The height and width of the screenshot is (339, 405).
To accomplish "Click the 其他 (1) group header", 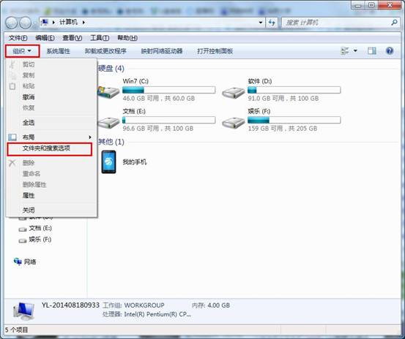I will click(x=111, y=142).
